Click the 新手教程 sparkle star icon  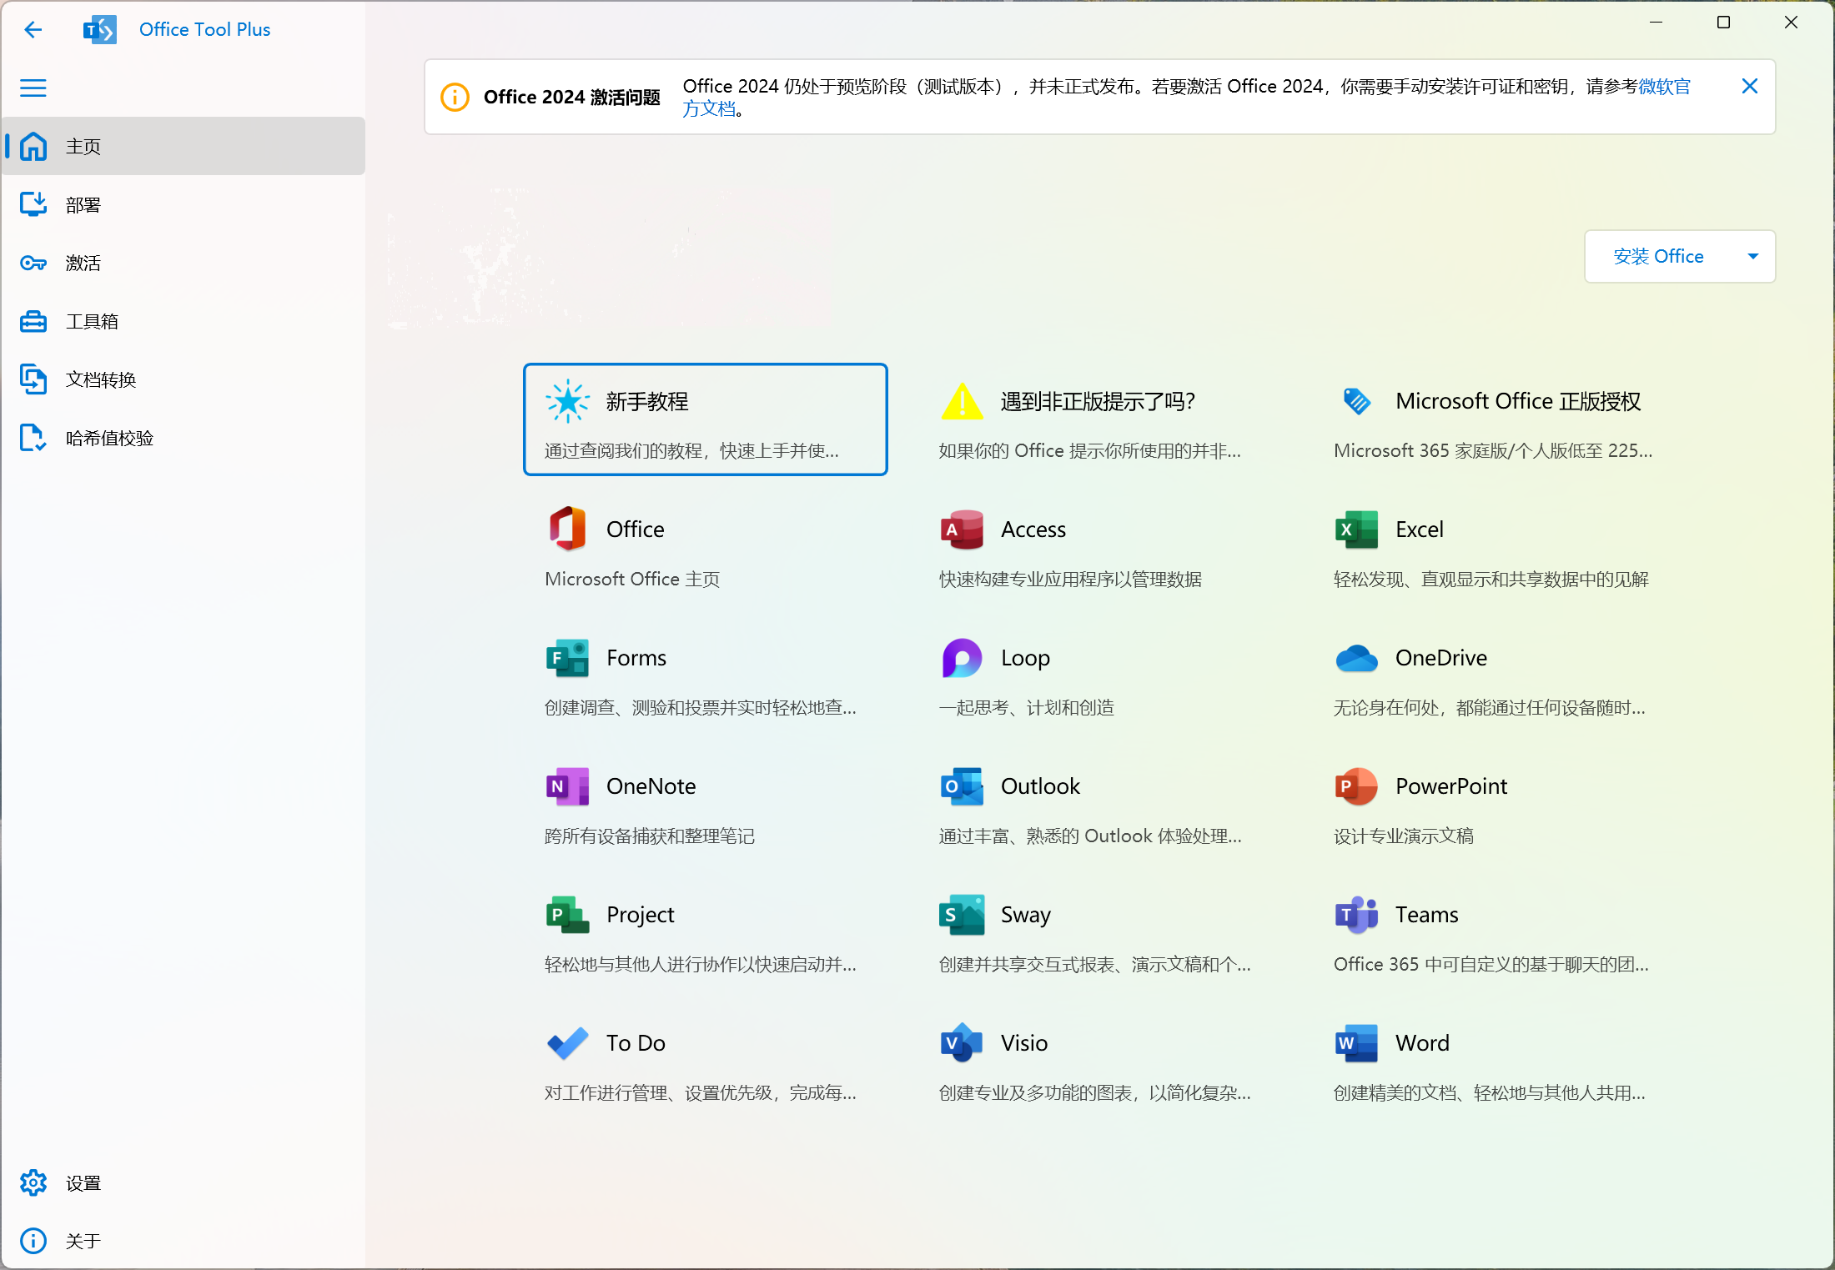click(x=567, y=401)
